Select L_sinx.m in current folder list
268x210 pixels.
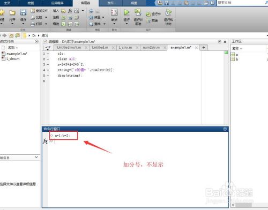click(13, 58)
